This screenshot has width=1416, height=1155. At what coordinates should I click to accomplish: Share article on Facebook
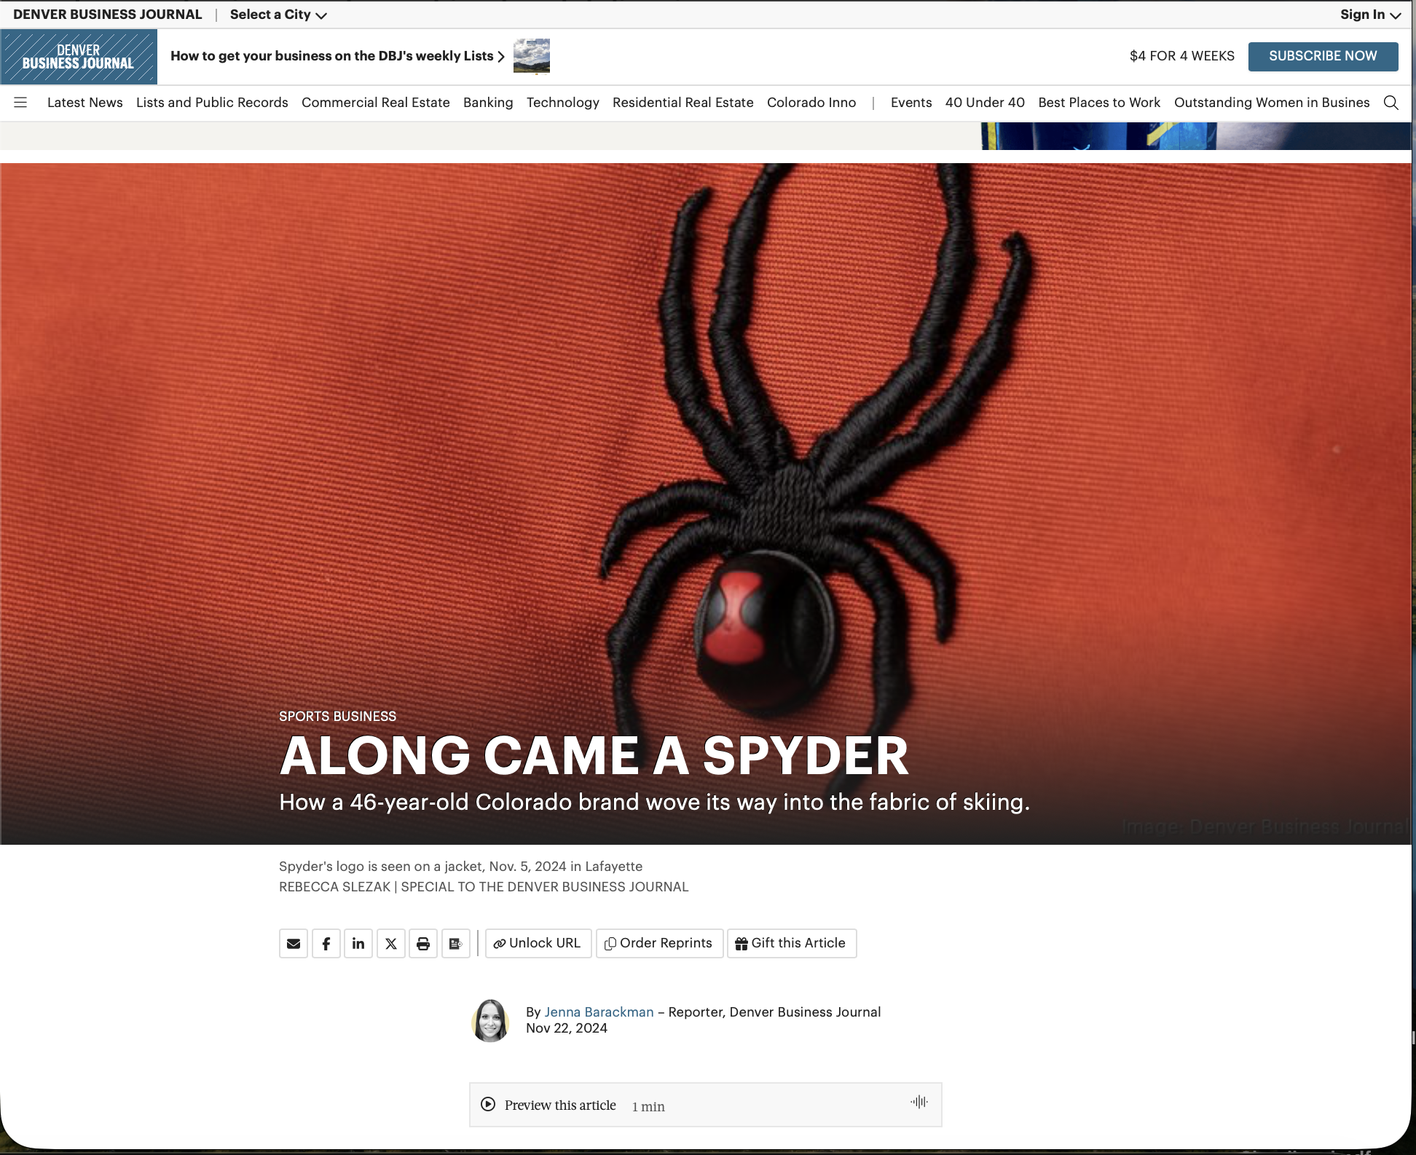point(326,944)
